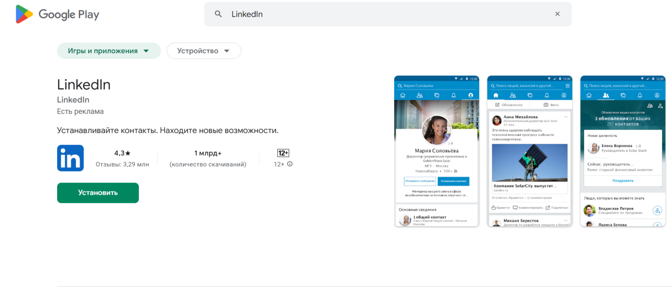This screenshot has width=672, height=288.
Task: Open third screenshot with contacts updates
Action: (623, 151)
